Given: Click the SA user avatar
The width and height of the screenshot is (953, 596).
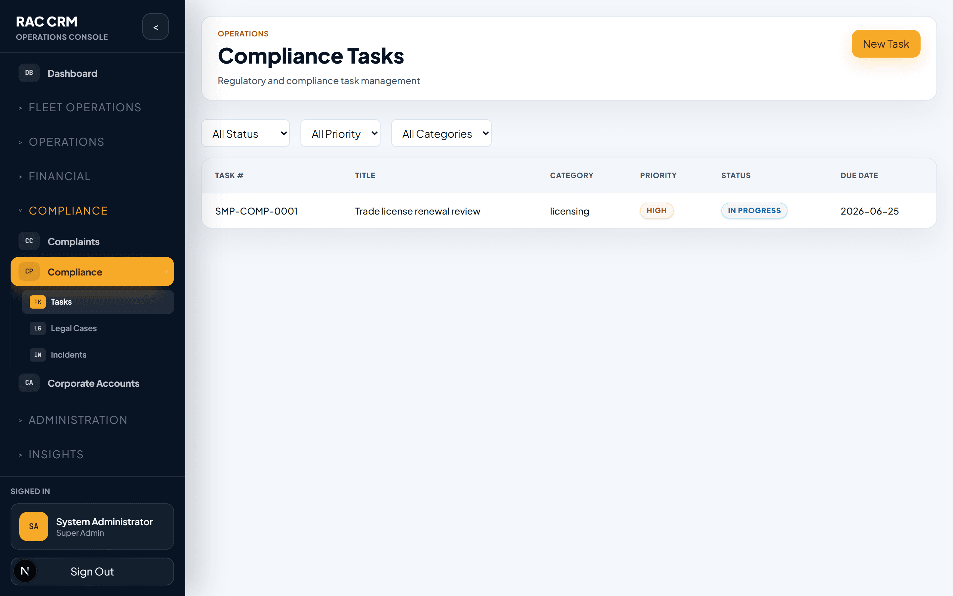Looking at the screenshot, I should coord(34,526).
